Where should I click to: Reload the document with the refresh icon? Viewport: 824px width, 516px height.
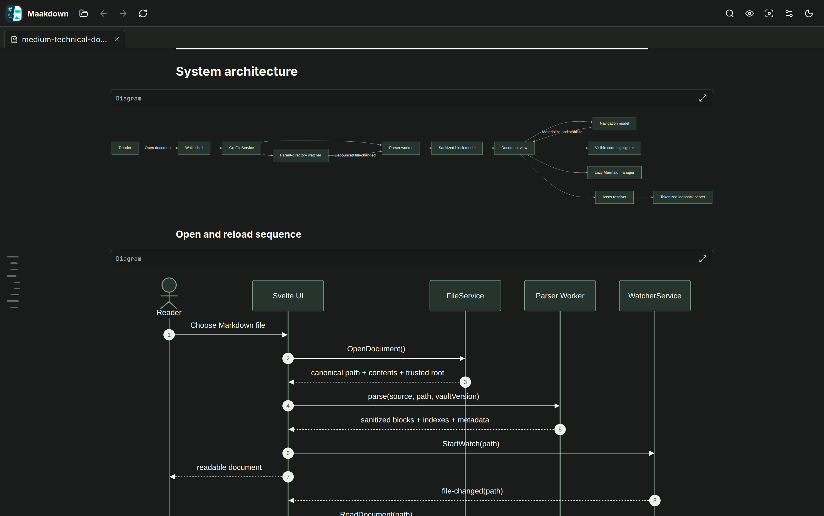(x=143, y=13)
